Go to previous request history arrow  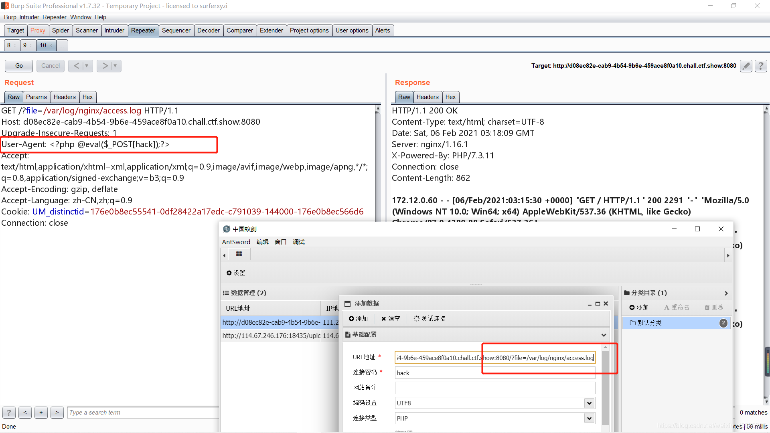pyautogui.click(x=76, y=66)
